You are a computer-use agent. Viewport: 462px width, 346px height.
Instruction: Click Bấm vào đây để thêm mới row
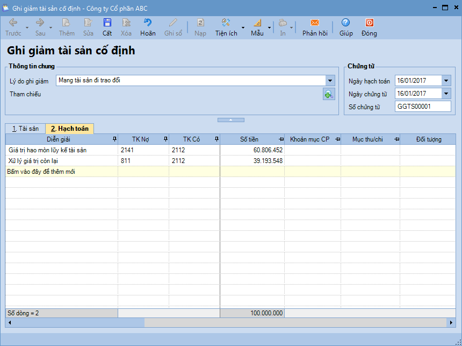[x=40, y=172]
